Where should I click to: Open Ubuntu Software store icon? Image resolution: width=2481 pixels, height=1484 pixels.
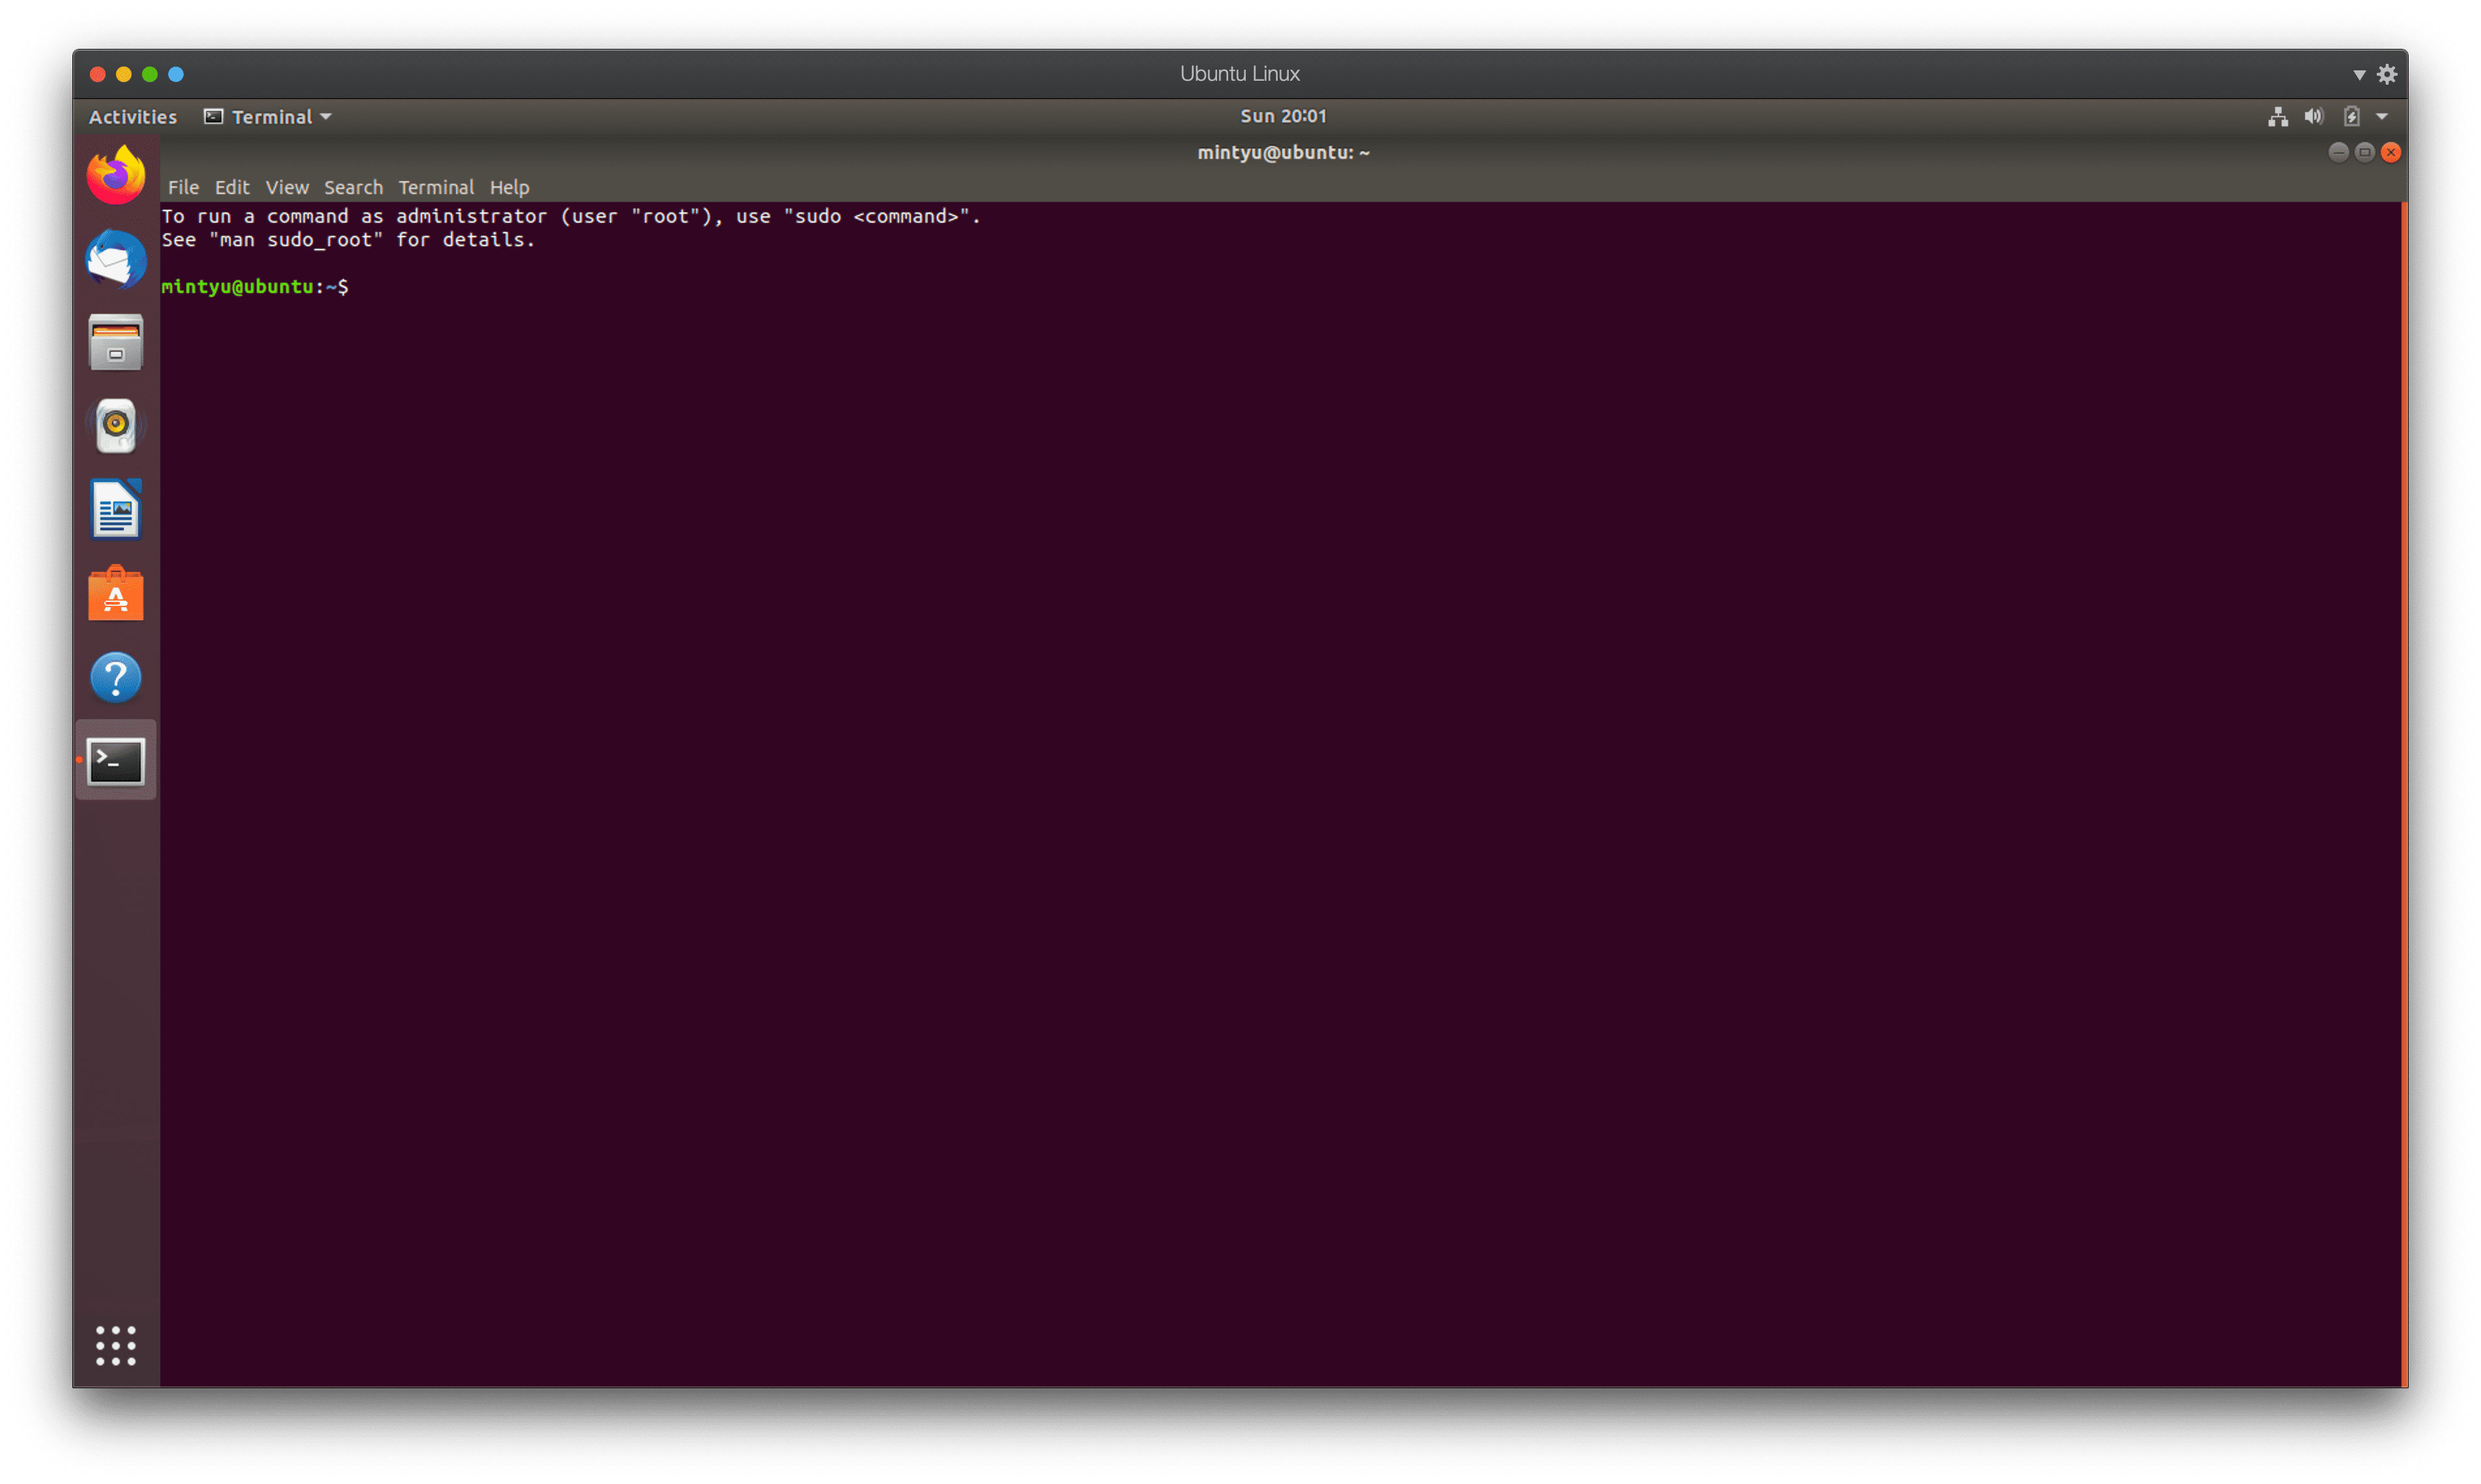click(116, 594)
